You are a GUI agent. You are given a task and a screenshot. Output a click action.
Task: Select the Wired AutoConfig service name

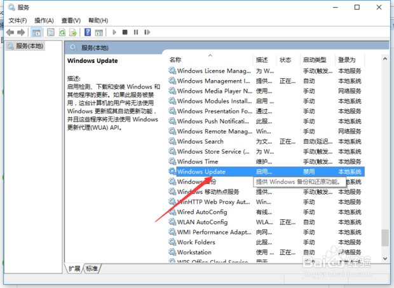pos(202,212)
